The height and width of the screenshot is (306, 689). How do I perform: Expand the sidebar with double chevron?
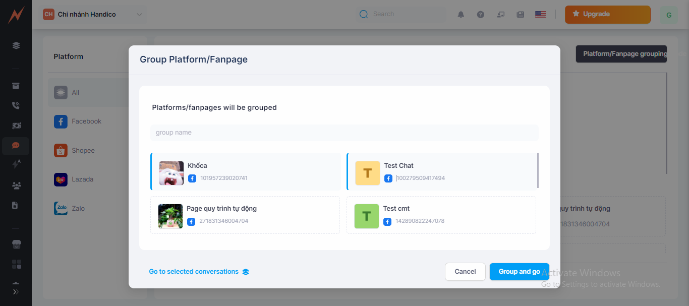point(16,291)
